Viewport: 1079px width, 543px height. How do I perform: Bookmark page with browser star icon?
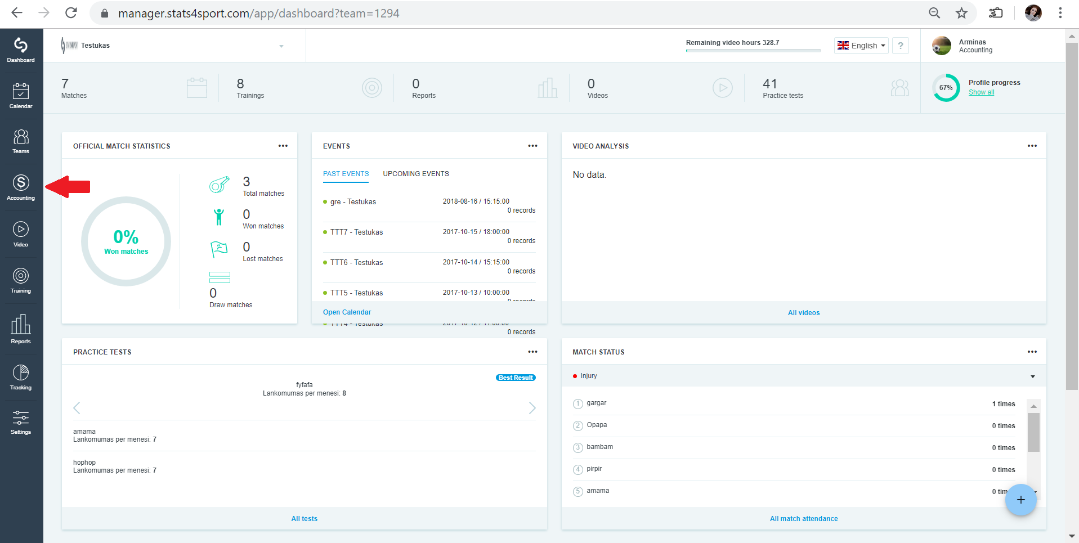point(961,13)
